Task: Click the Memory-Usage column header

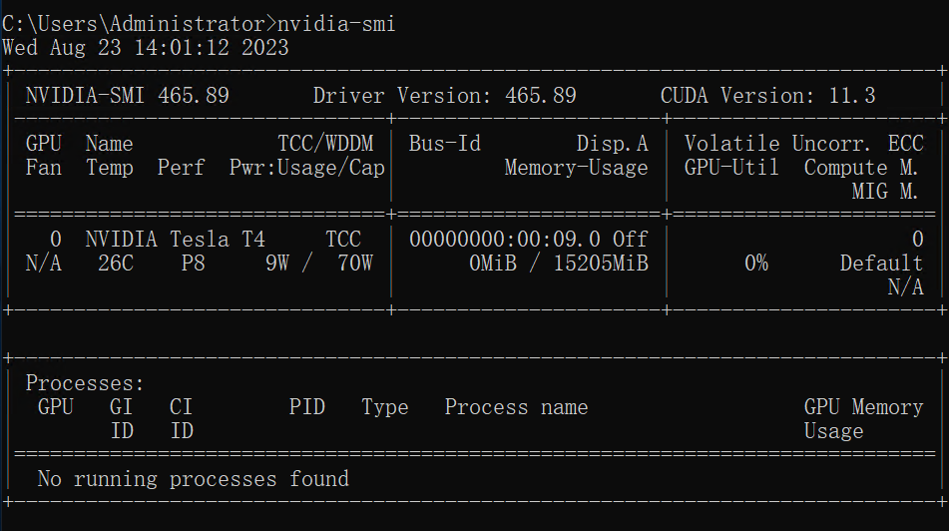Action: (576, 168)
